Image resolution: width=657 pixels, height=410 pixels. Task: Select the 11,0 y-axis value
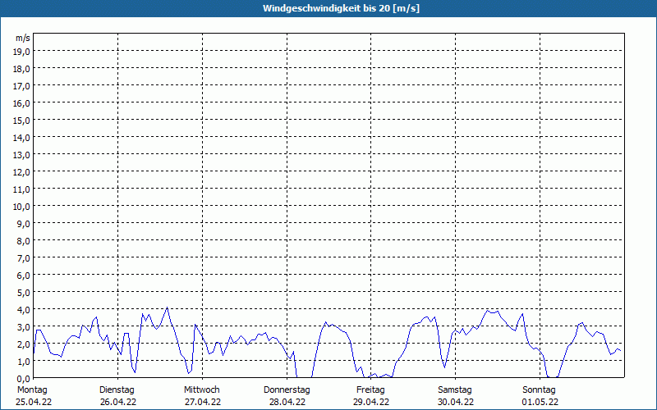[21, 189]
